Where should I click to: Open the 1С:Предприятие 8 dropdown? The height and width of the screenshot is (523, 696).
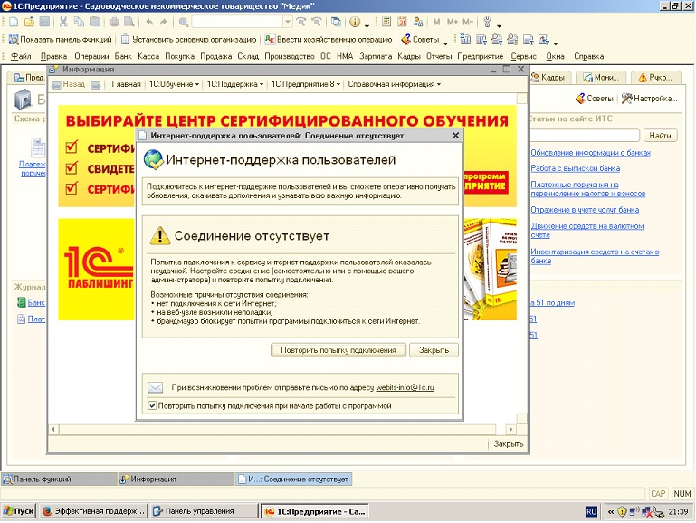click(x=306, y=84)
